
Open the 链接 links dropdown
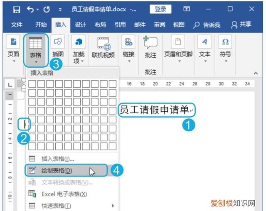coord(128,49)
